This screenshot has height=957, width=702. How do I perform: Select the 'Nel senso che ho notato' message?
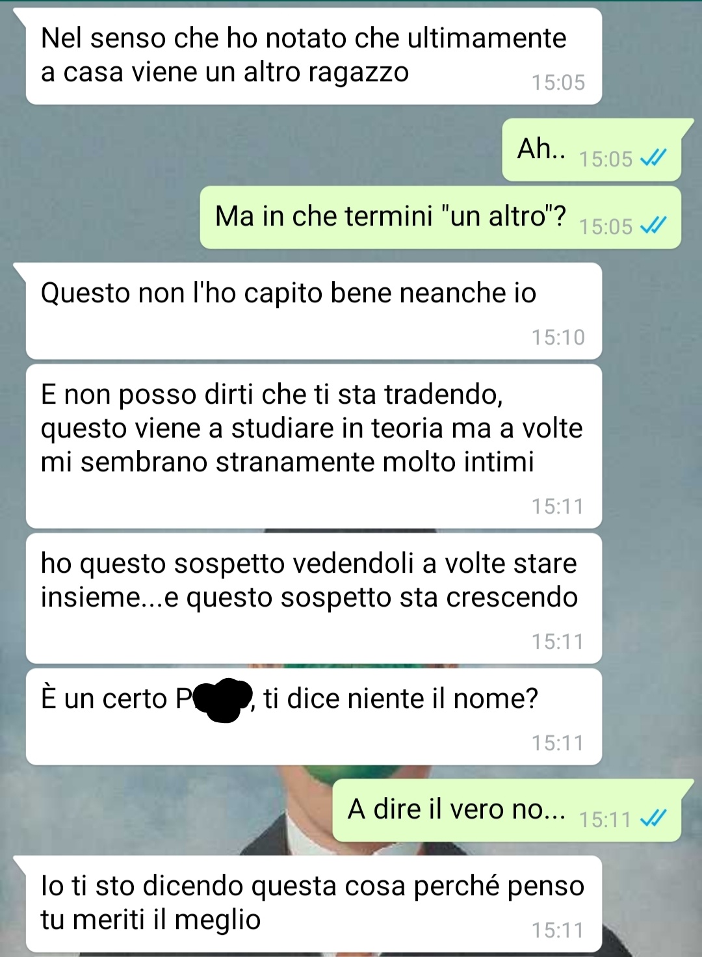tap(314, 56)
